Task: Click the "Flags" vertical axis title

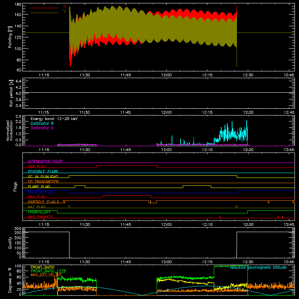Action: click(x=15, y=187)
